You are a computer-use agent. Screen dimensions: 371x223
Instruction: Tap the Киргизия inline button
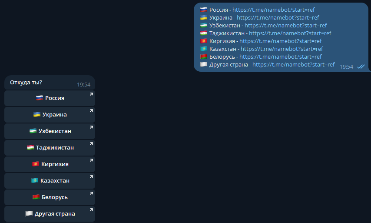pyautogui.click(x=50, y=164)
